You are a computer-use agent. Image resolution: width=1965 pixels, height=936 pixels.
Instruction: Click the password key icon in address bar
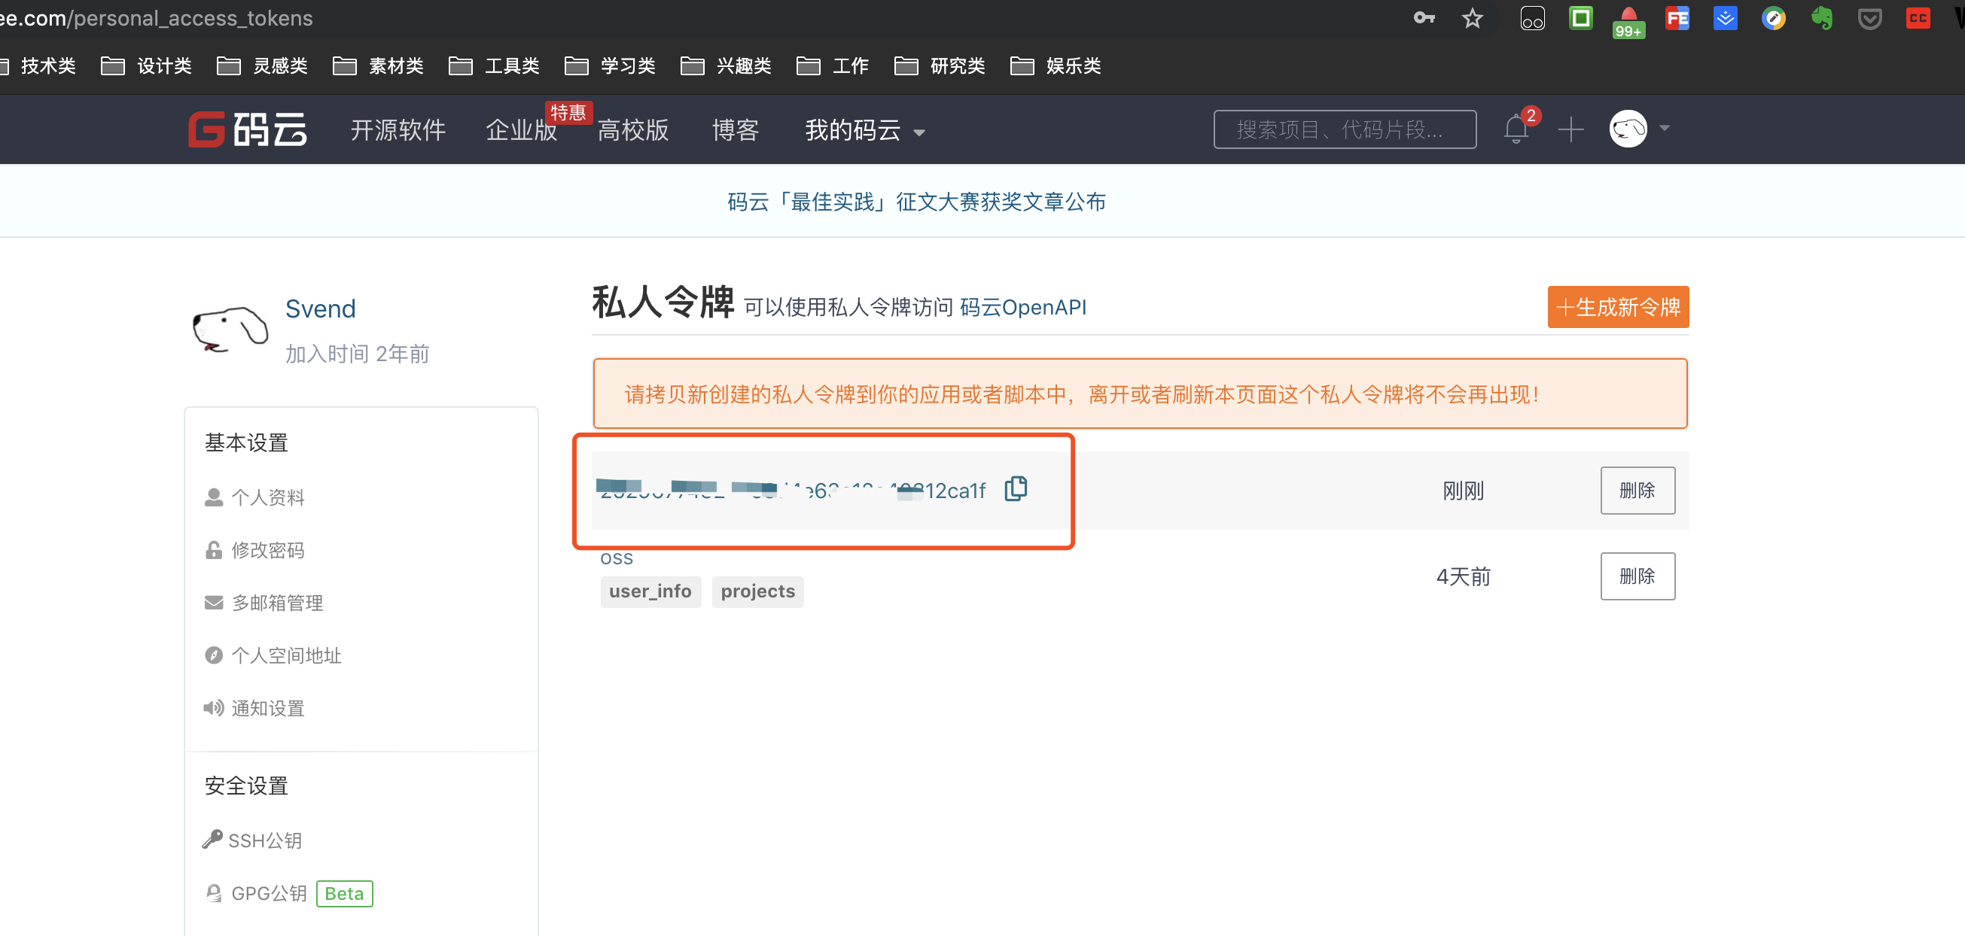(x=1424, y=17)
